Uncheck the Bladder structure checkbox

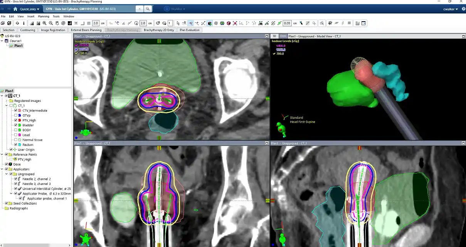pos(16,125)
